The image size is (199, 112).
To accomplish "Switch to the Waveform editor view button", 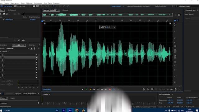I will click(x=6, y=6).
